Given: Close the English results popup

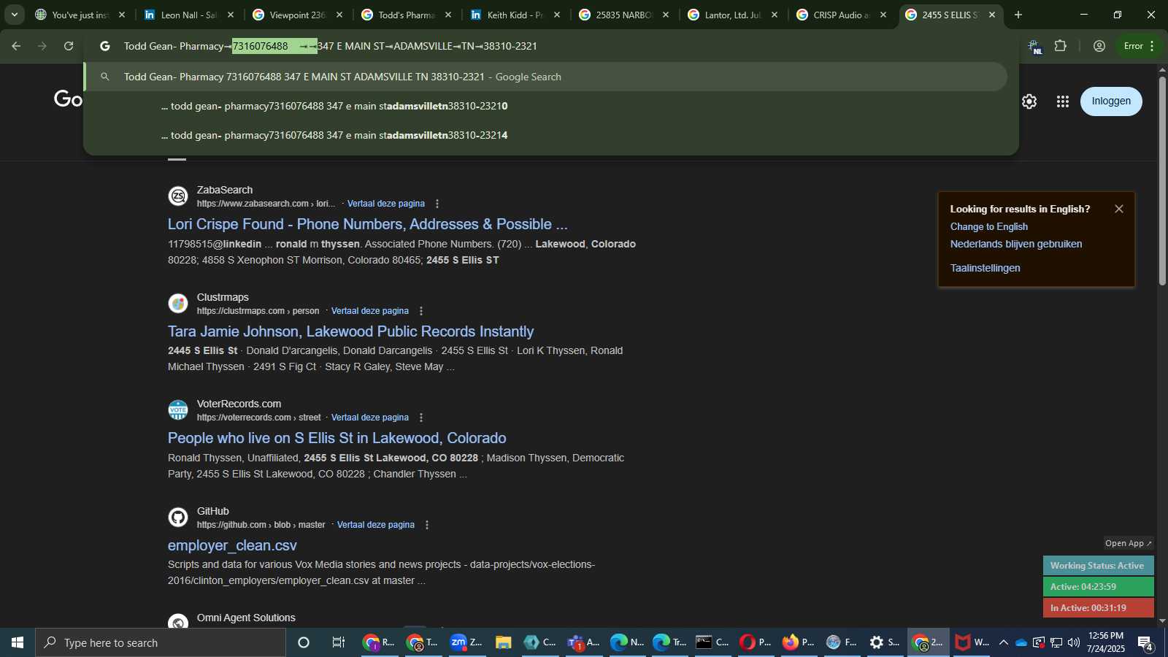Looking at the screenshot, I should (1119, 209).
